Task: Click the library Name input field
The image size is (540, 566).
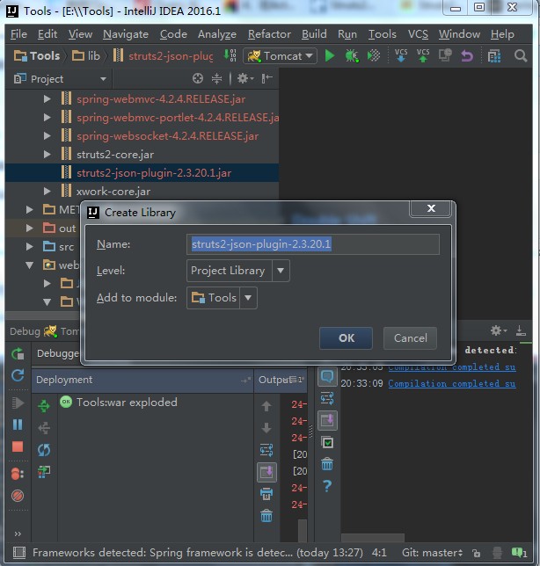Action: pos(313,244)
